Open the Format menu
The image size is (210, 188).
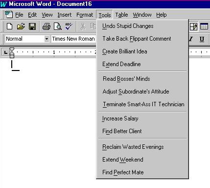click(85, 15)
